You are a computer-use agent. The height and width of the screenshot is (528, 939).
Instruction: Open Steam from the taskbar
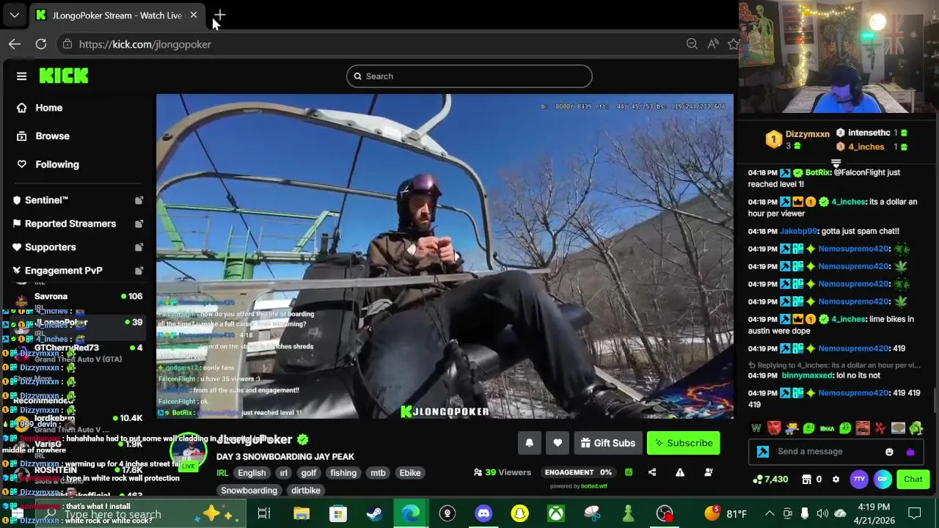pyautogui.click(x=375, y=513)
